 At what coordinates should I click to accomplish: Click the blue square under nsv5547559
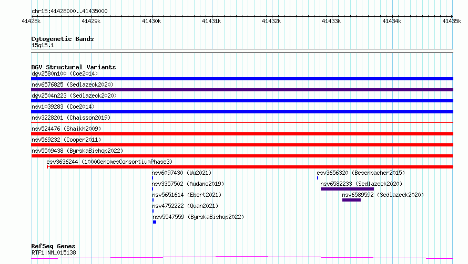click(x=155, y=222)
